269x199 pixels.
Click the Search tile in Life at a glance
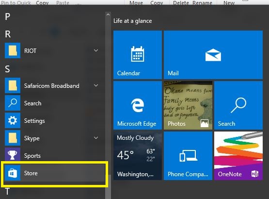(238, 105)
